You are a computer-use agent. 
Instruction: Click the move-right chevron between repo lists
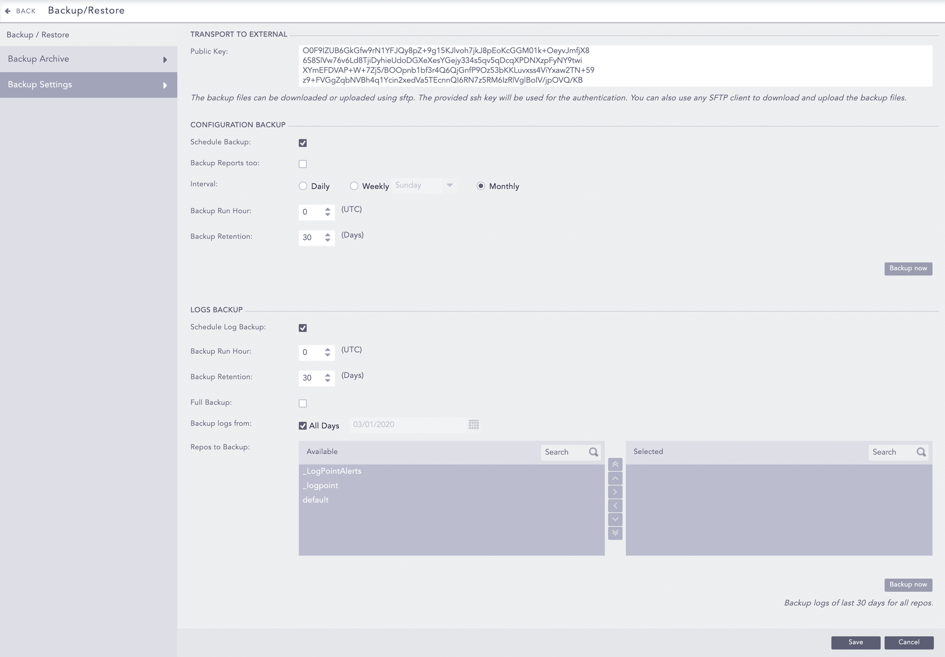615,492
